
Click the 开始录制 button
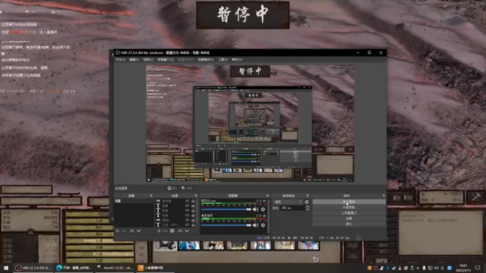[x=349, y=207]
